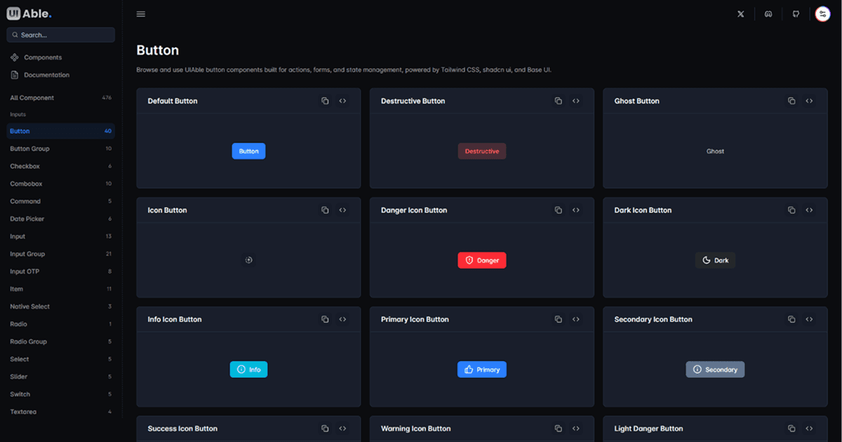Copy the Default Button code
The height and width of the screenshot is (442, 842).
tap(325, 101)
